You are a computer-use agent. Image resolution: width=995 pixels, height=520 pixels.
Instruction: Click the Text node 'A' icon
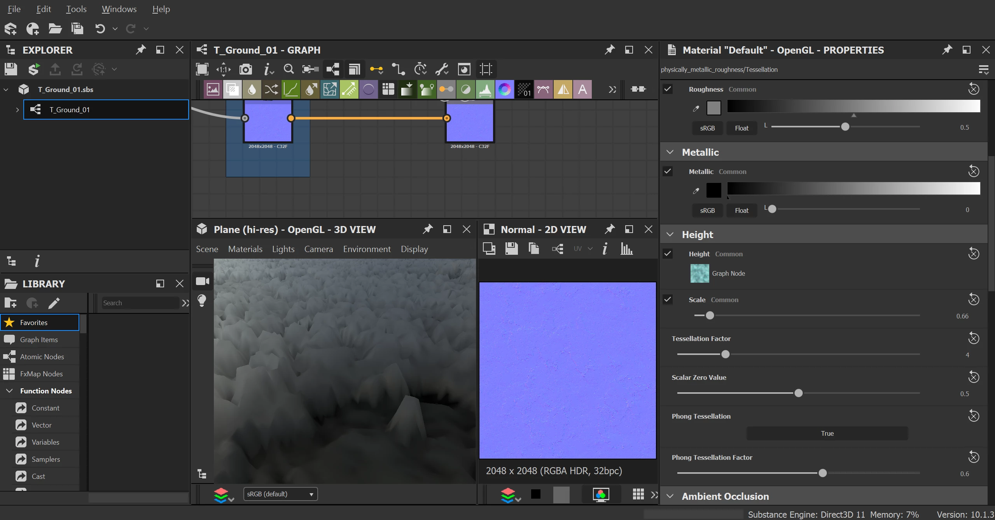582,90
